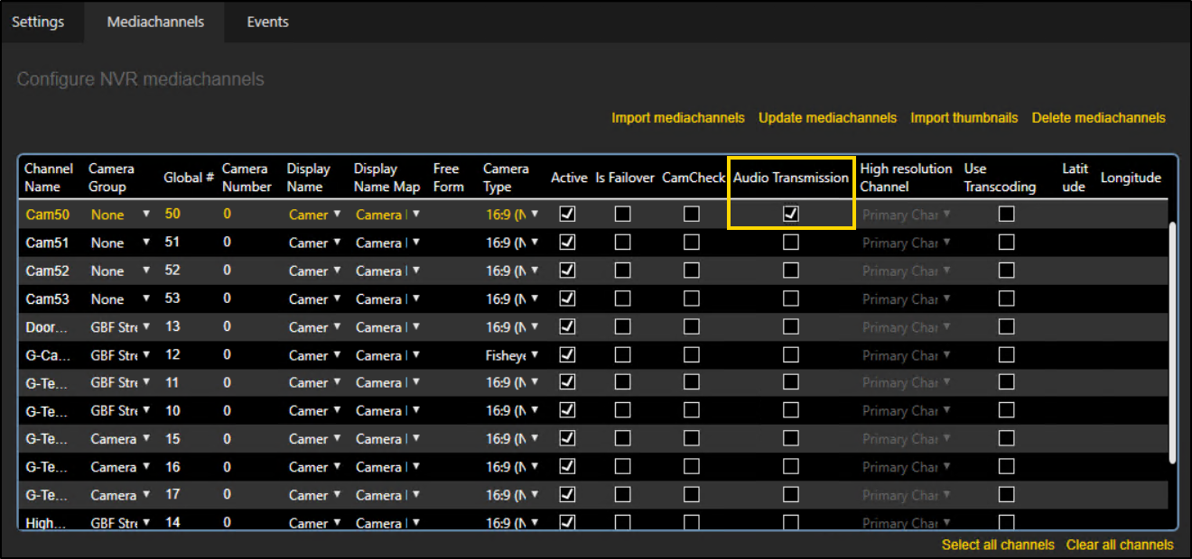Check Audio Transmission for Cam51
Image resolution: width=1192 pixels, height=559 pixels.
click(x=791, y=243)
